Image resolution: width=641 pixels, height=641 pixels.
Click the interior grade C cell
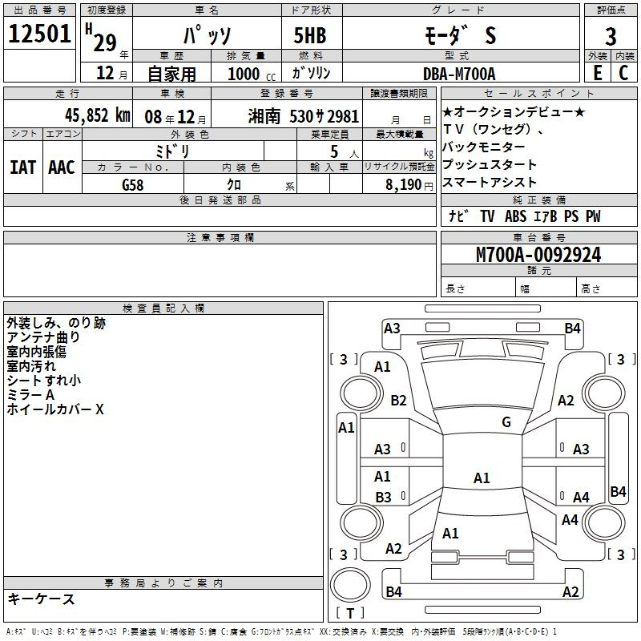tap(623, 72)
